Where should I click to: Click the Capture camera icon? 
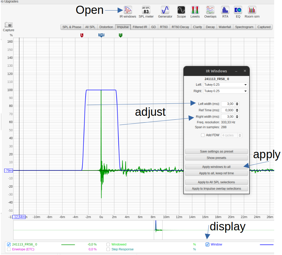coord(8,25)
